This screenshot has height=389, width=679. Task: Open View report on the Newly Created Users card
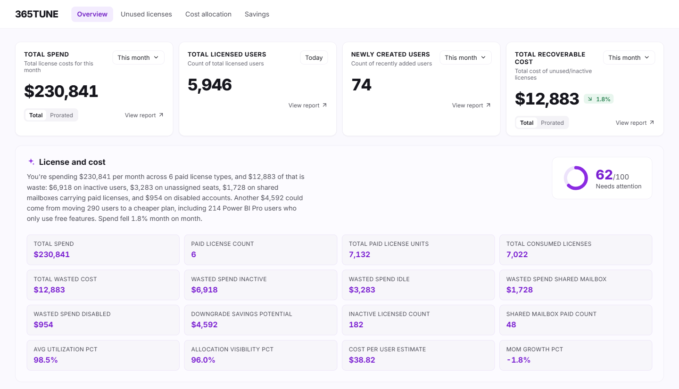[x=472, y=105]
